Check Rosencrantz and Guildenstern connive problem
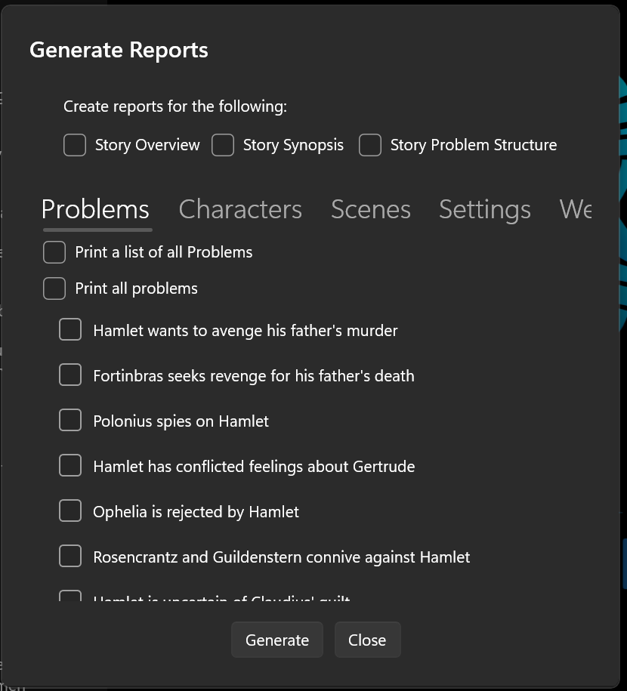Viewport: 627px width, 691px height. pos(70,557)
